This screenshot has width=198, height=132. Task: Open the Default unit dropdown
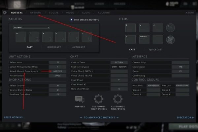(x=31, y=27)
